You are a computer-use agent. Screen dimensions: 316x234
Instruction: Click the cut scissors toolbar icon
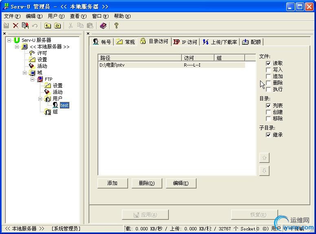coord(71,26)
